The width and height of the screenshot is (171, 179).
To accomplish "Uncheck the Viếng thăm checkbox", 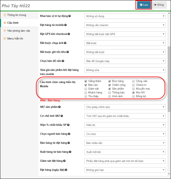I will click(86, 81).
